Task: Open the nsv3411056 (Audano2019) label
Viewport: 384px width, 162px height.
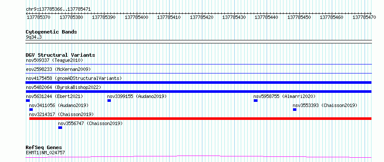Action: [x=59, y=105]
